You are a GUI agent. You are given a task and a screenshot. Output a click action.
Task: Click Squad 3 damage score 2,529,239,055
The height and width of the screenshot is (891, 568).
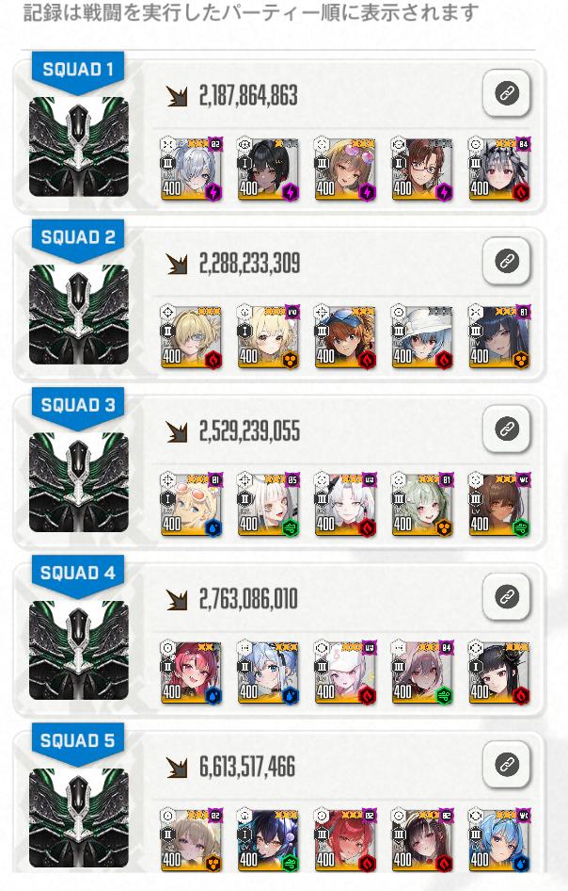pos(249,431)
